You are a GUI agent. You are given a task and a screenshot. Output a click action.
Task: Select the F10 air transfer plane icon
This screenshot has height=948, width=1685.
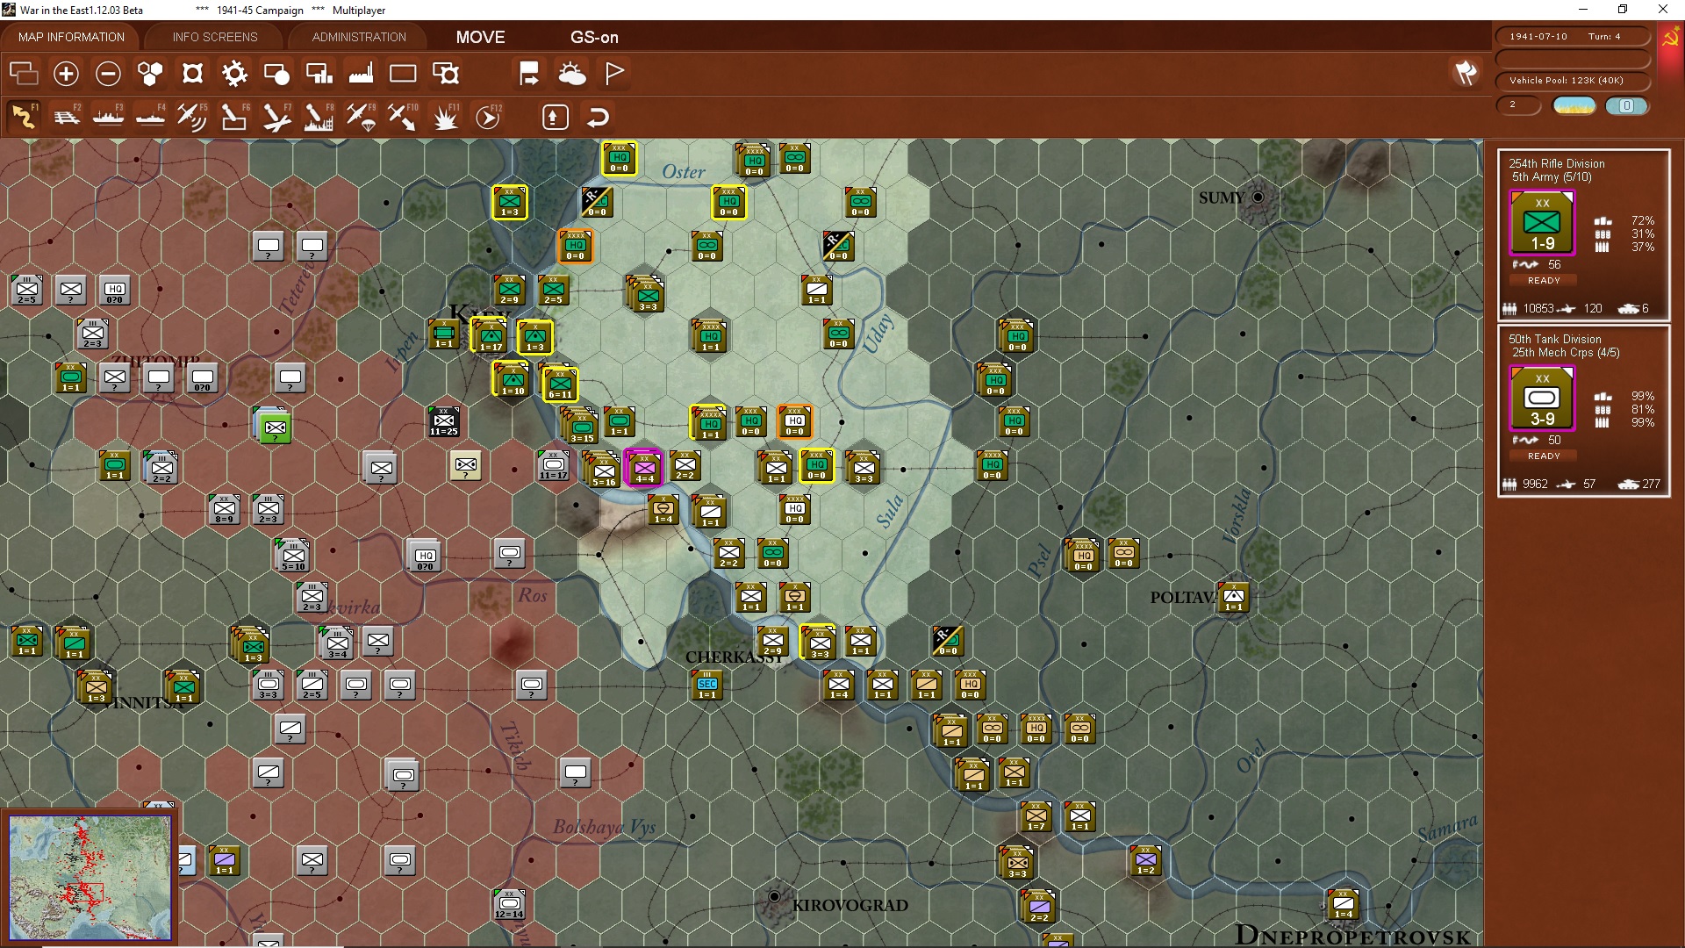click(403, 117)
